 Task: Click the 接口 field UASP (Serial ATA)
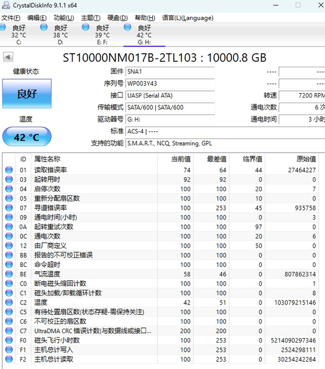(x=170, y=95)
